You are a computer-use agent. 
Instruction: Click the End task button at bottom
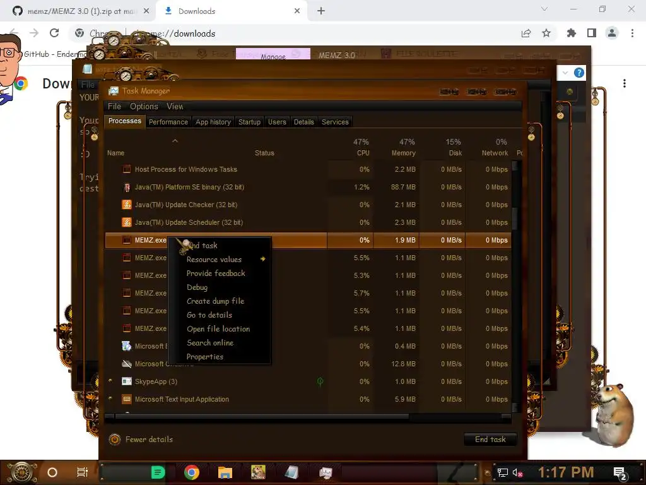490,440
